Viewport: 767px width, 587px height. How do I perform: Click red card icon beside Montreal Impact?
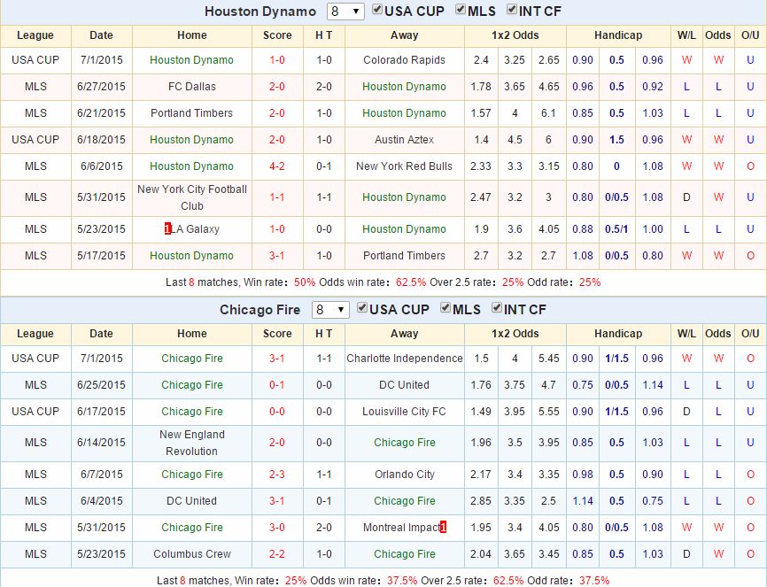pos(443,528)
